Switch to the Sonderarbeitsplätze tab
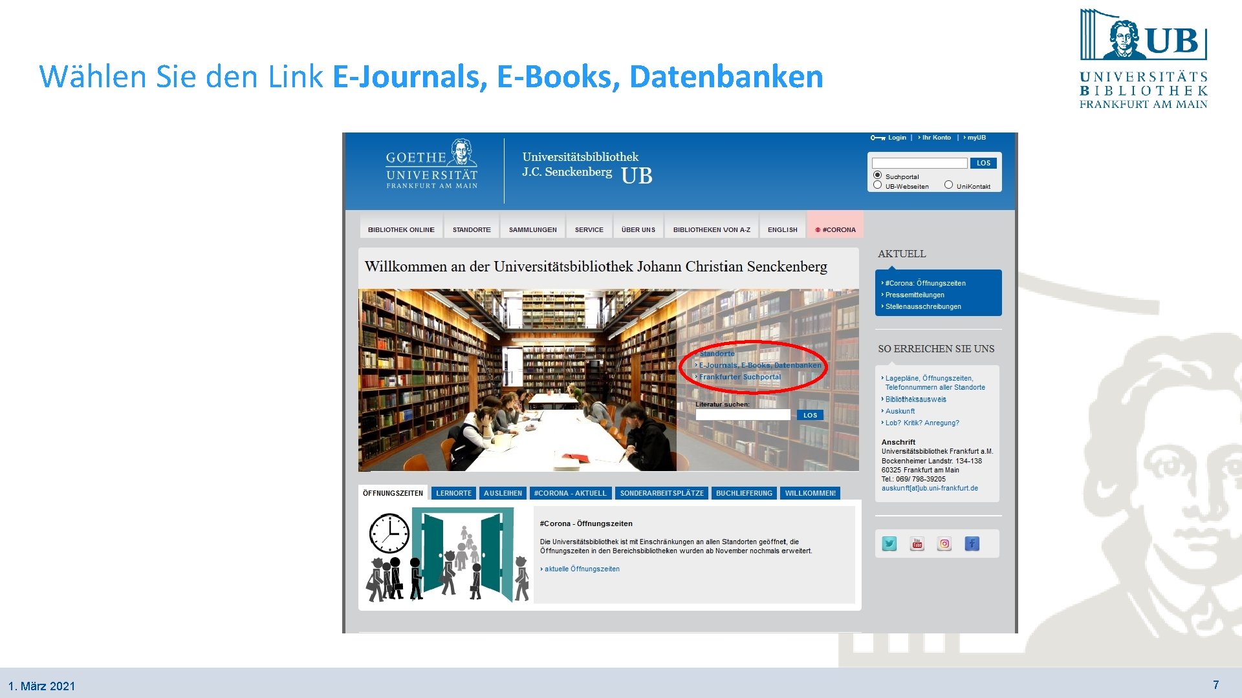1242x698 pixels. pyautogui.click(x=662, y=493)
